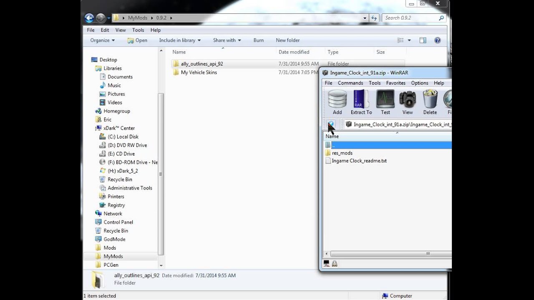The width and height of the screenshot is (534, 300).
Task: Click WinRAR Test toolbar icon
Action: click(x=385, y=103)
